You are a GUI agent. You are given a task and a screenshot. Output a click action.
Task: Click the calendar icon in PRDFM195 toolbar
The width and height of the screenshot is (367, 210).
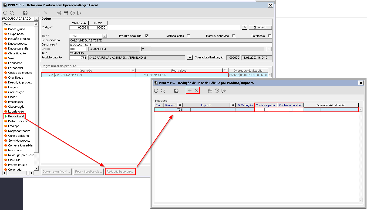coord(210,91)
